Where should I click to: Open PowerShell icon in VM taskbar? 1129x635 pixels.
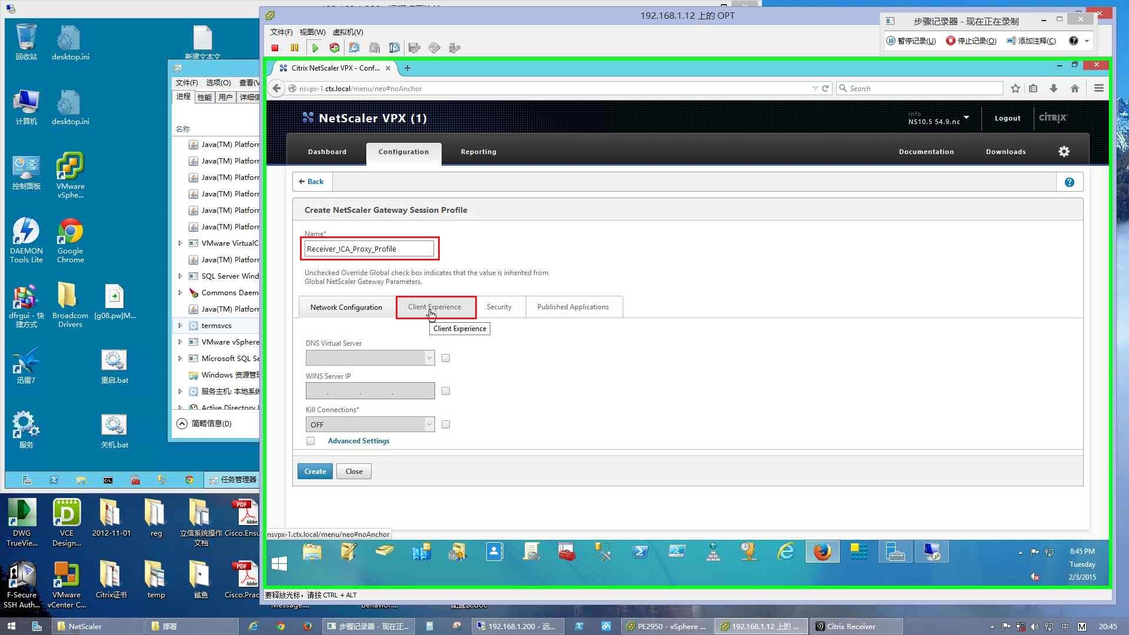point(640,552)
